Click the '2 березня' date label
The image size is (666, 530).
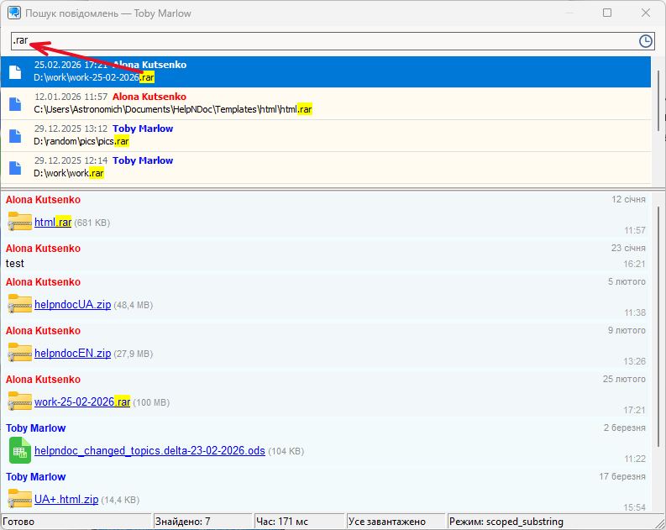(x=624, y=428)
